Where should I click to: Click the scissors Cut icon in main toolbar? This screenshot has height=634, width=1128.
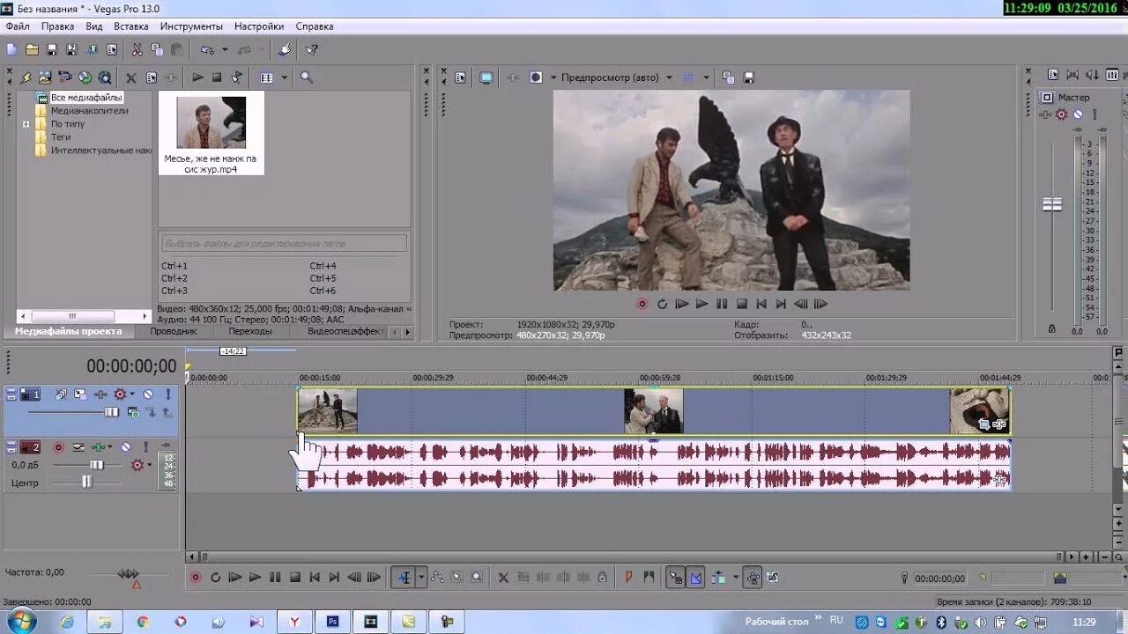(137, 50)
